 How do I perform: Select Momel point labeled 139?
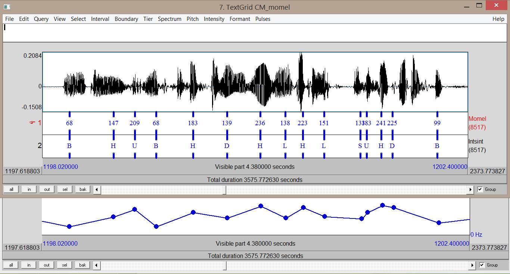point(227,123)
